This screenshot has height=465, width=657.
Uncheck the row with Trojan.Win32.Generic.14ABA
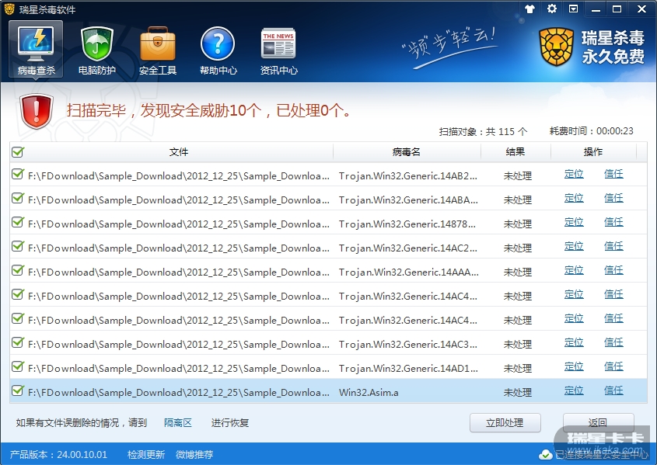[18, 198]
